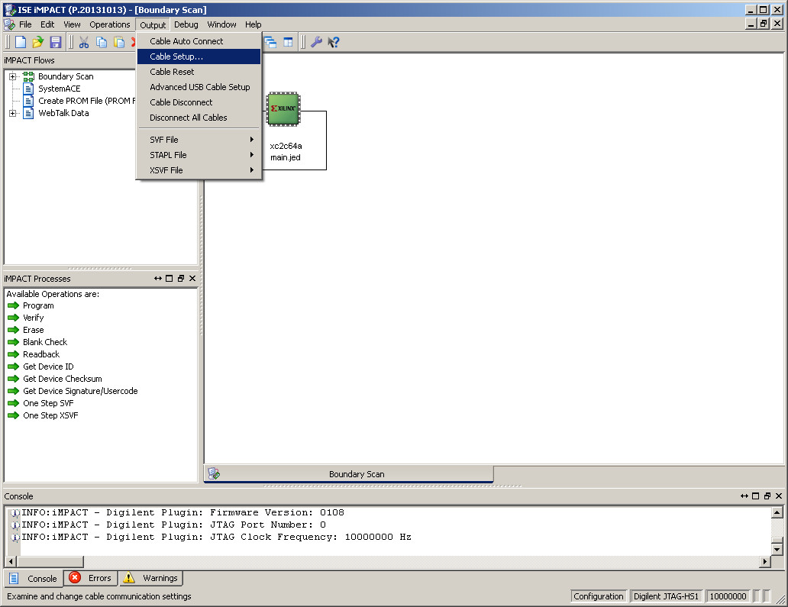The height and width of the screenshot is (607, 788).
Task: Open the Edit menu
Action: pyautogui.click(x=47, y=24)
